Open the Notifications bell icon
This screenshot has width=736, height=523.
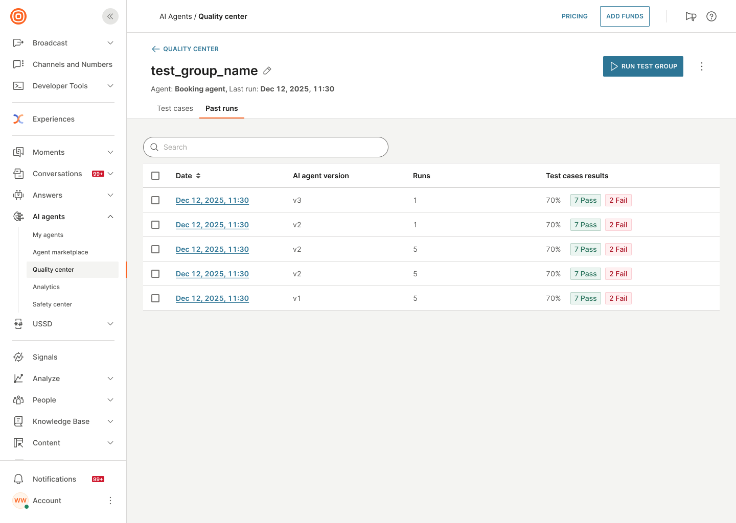coord(18,479)
